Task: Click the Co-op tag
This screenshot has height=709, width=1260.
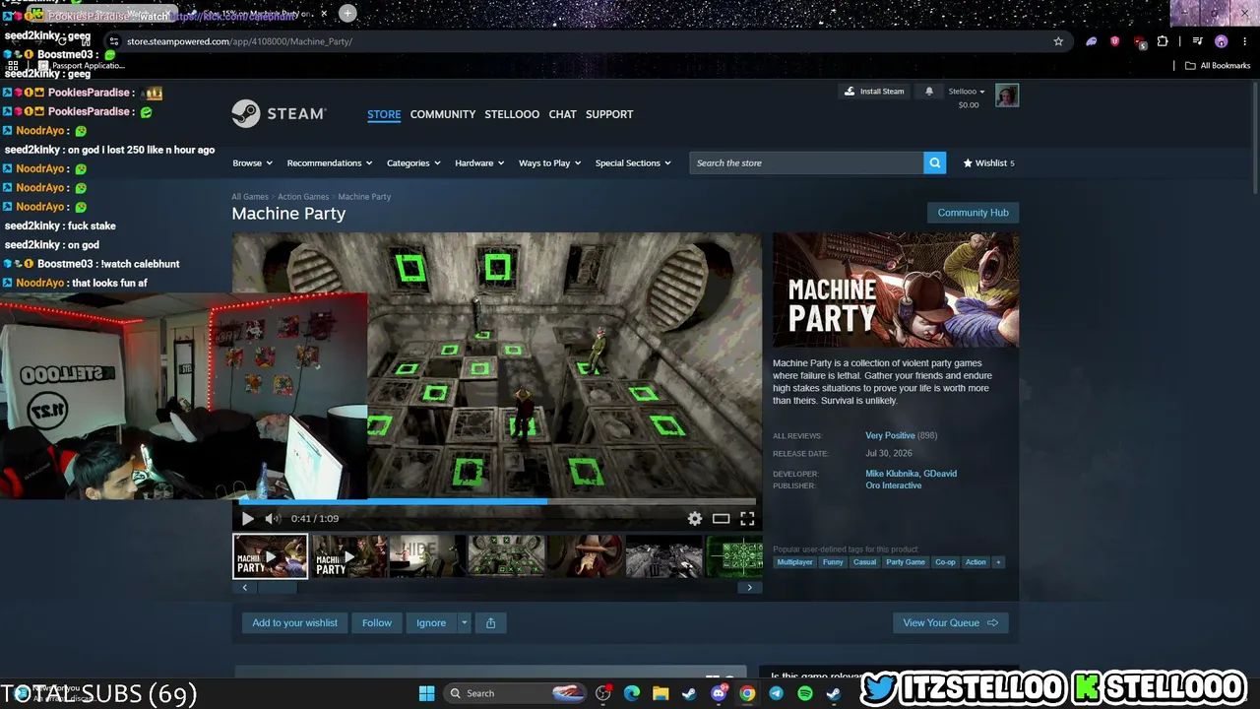Action: [x=945, y=562]
